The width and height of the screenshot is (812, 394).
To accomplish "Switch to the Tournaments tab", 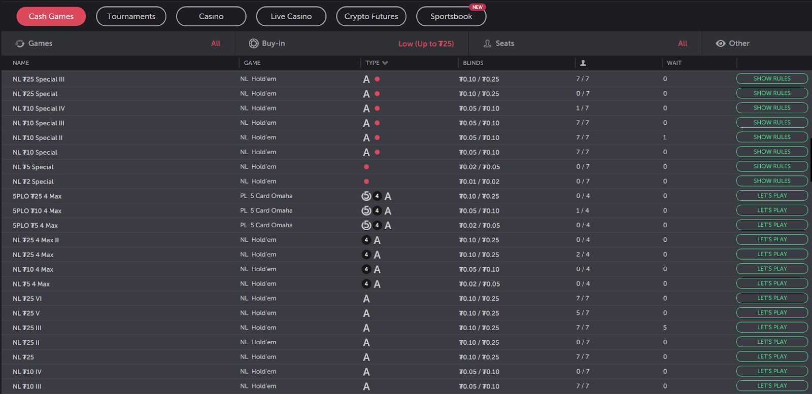I will click(x=131, y=16).
